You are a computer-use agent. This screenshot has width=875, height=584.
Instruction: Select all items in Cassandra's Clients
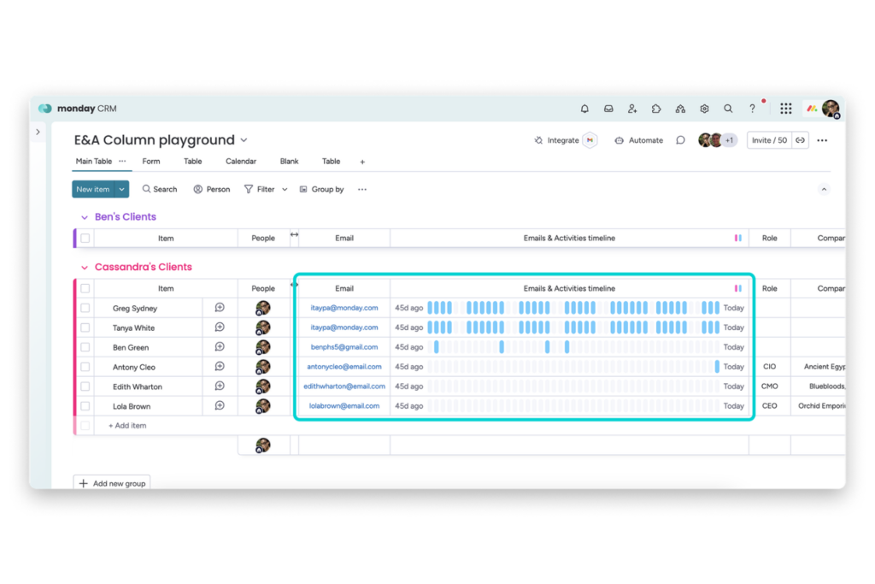[x=85, y=289]
